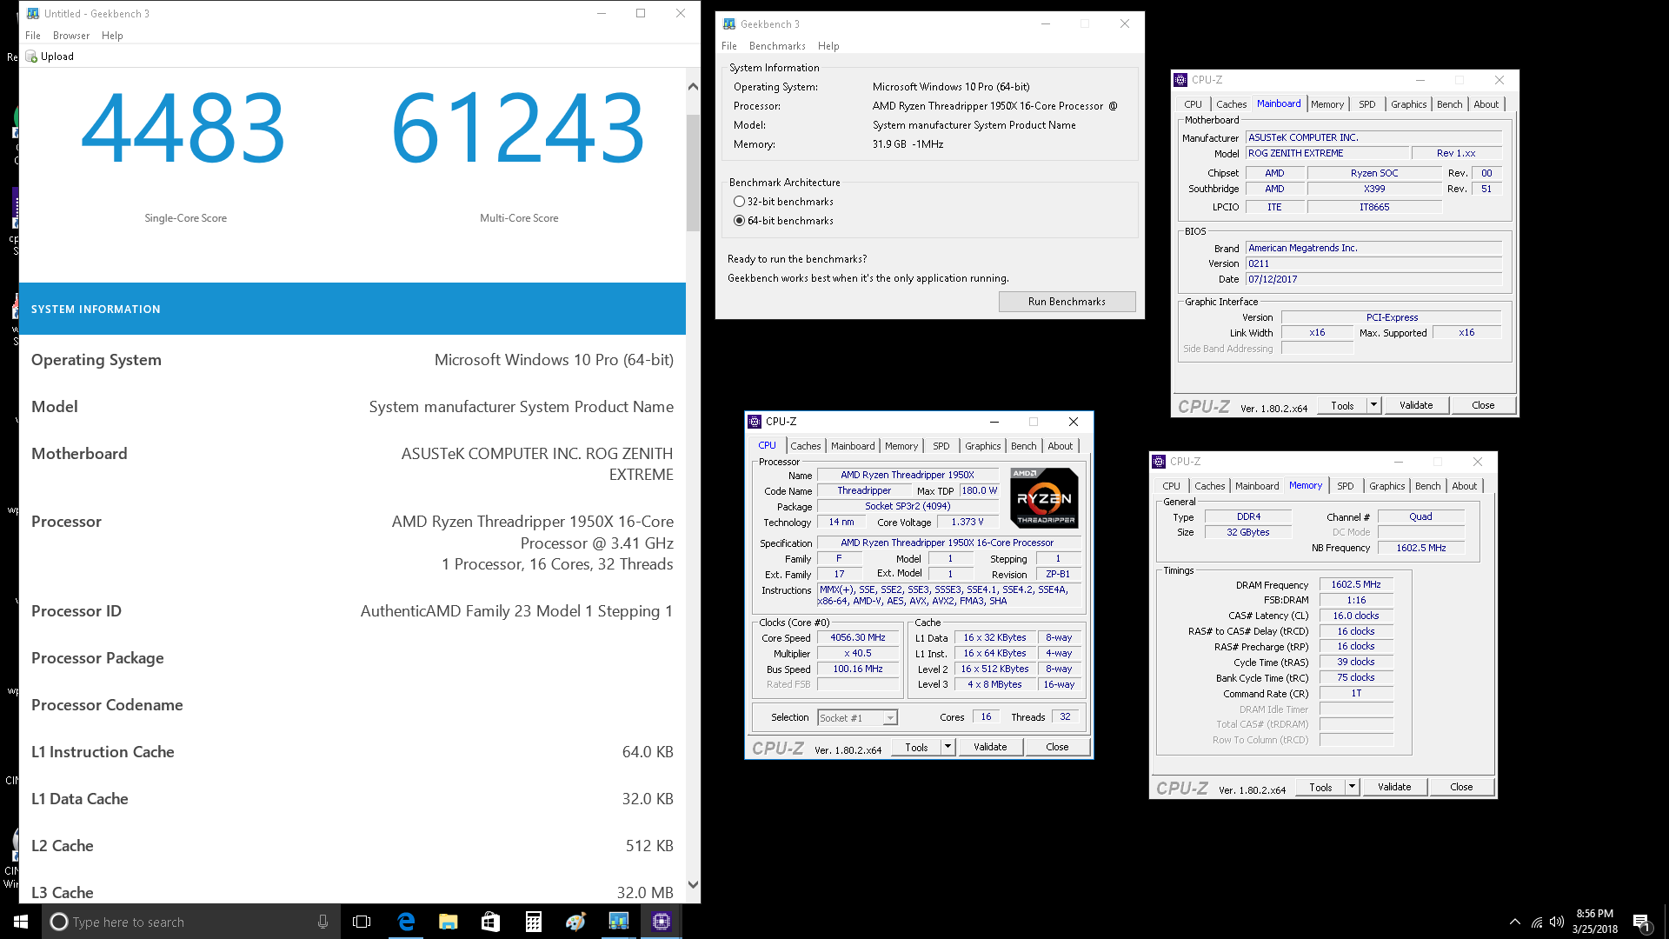This screenshot has width=1669, height=939.
Task: Click Close button in CPU-Z Mainboard window
Action: pyautogui.click(x=1483, y=405)
